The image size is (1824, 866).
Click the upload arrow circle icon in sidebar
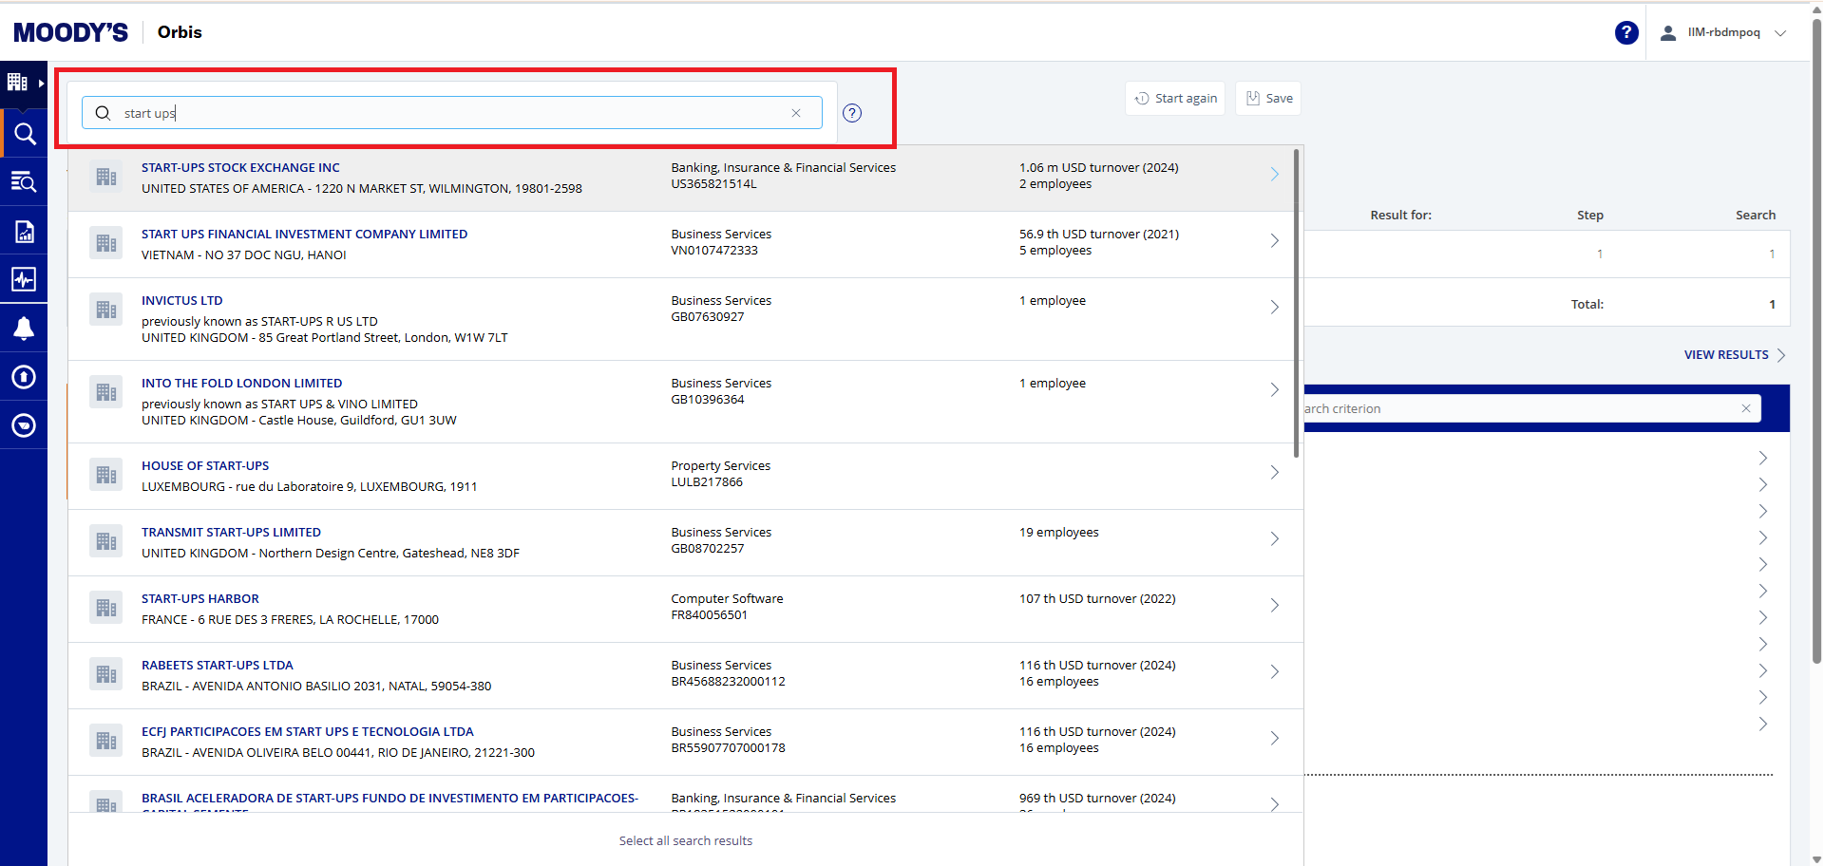pos(24,377)
